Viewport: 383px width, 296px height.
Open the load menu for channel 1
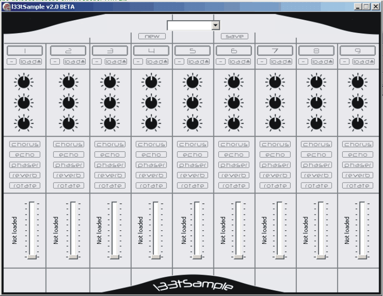[31, 61]
